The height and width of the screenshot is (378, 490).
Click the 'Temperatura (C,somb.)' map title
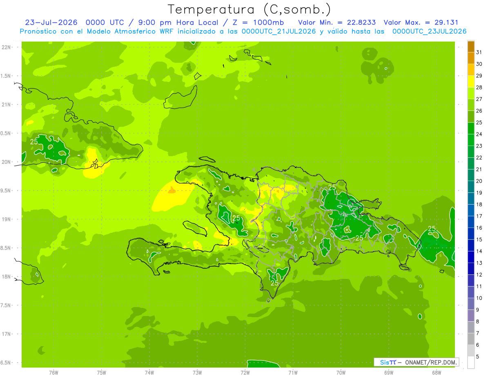tap(249, 9)
